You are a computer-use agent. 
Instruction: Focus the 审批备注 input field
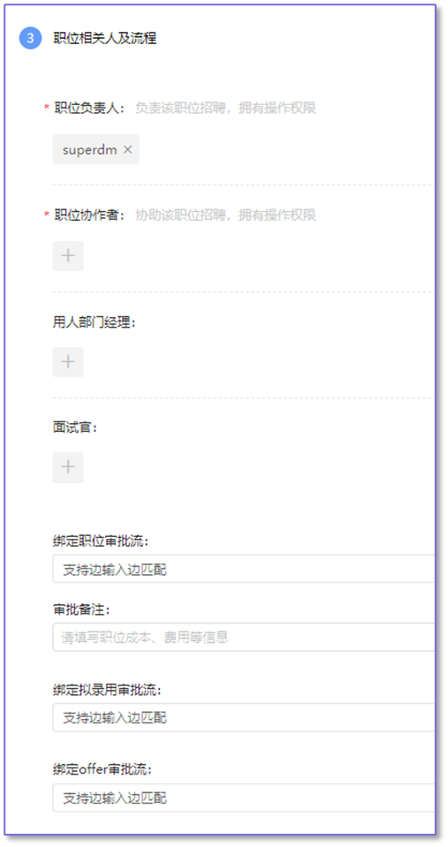(244, 637)
